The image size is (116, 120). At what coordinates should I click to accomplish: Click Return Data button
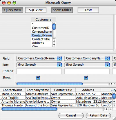[x=98, y=115]
